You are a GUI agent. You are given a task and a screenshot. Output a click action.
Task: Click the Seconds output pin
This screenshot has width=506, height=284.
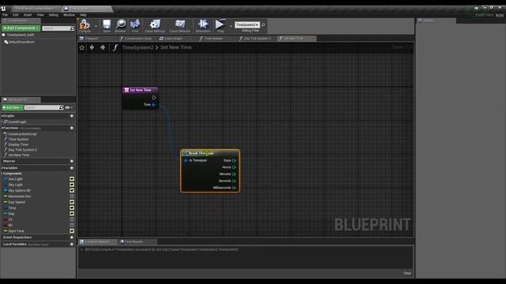pyautogui.click(x=234, y=181)
